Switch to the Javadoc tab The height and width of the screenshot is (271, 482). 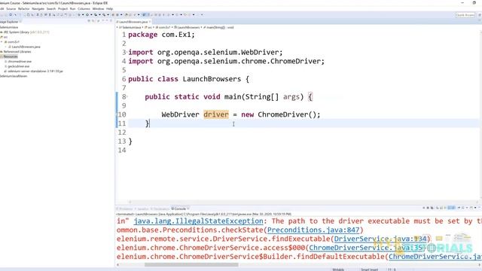[142, 209]
